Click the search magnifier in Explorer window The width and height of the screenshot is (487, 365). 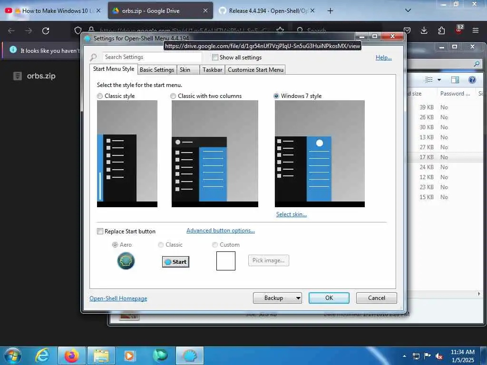477,64
